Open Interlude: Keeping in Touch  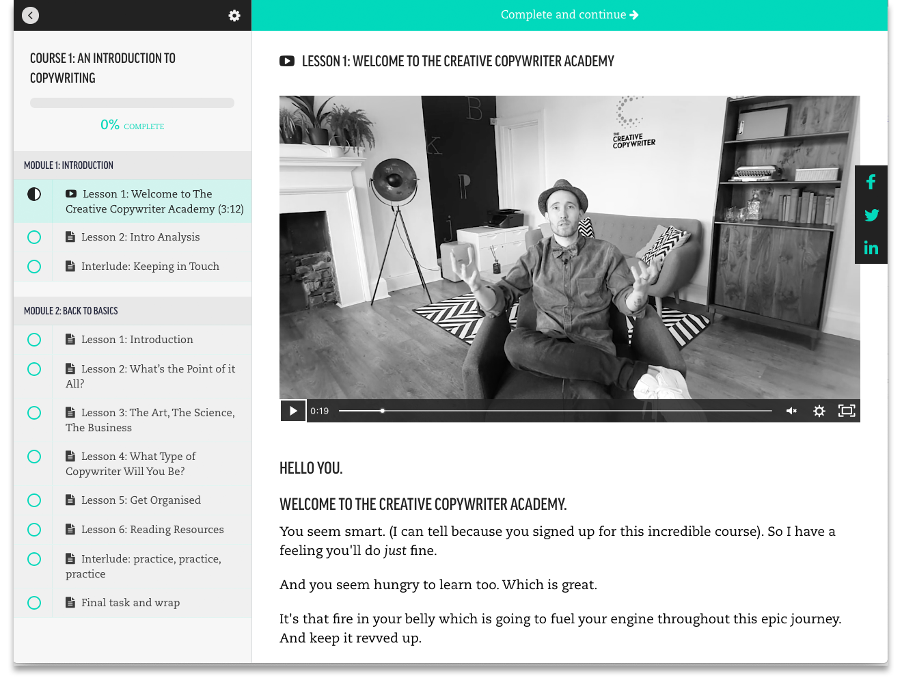click(133, 267)
